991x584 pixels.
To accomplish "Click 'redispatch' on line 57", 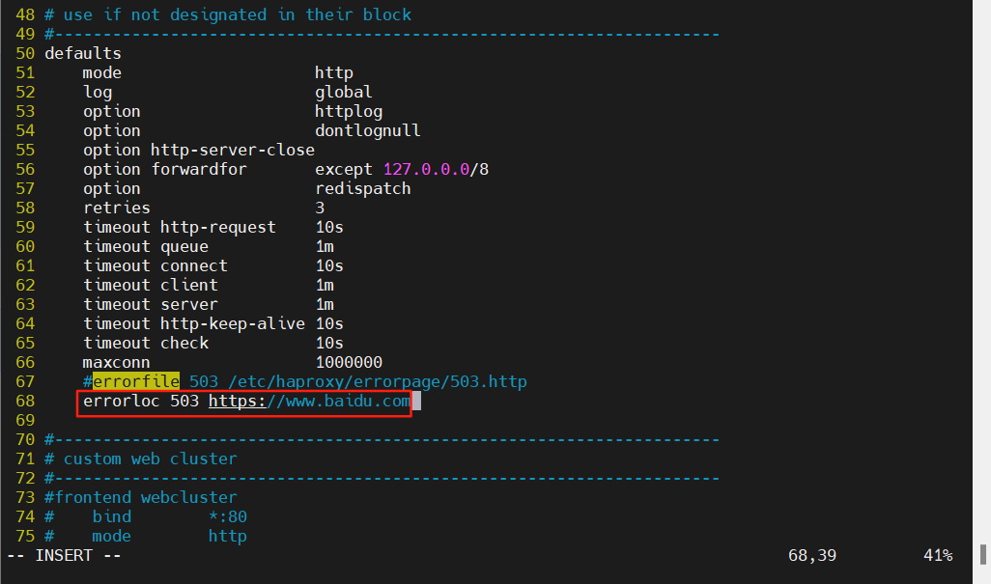I will (363, 189).
